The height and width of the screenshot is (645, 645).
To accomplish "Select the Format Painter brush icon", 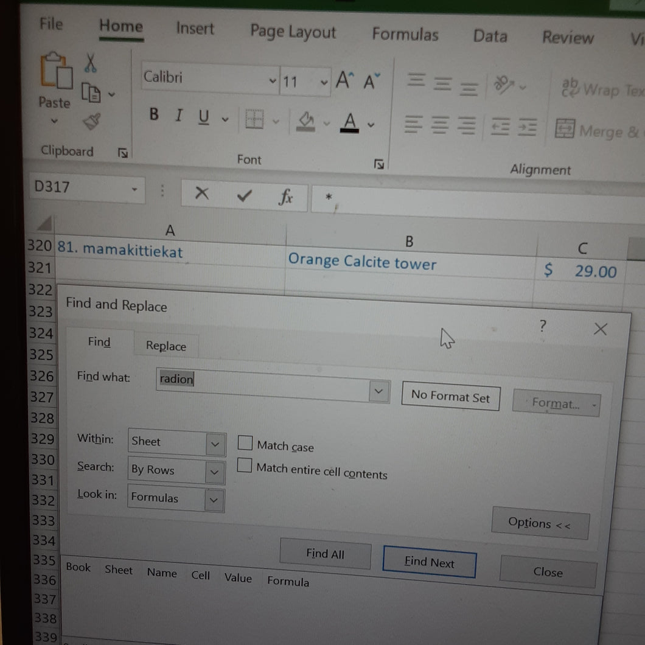I will [x=92, y=121].
